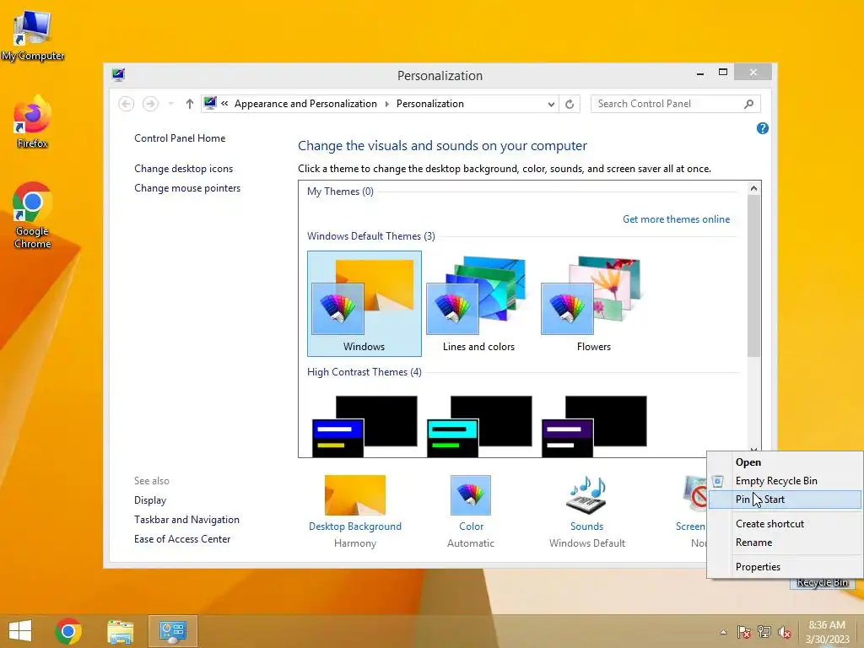Open the taskbar clock and date
Viewport: 864px width, 648px height.
(827, 632)
